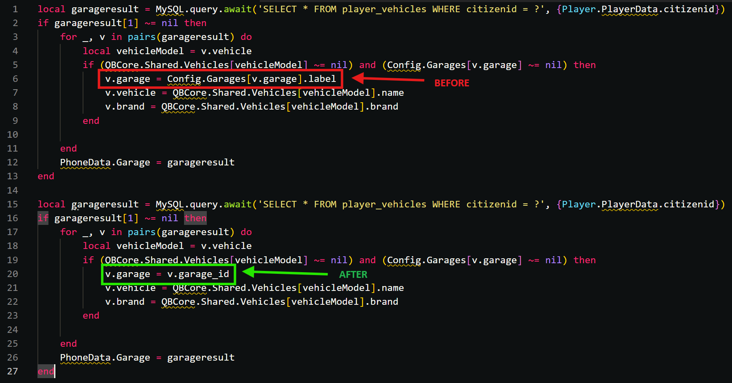732x383 pixels.
Task: Click the green-boxed v.garage_id assignment
Action: tap(167, 274)
